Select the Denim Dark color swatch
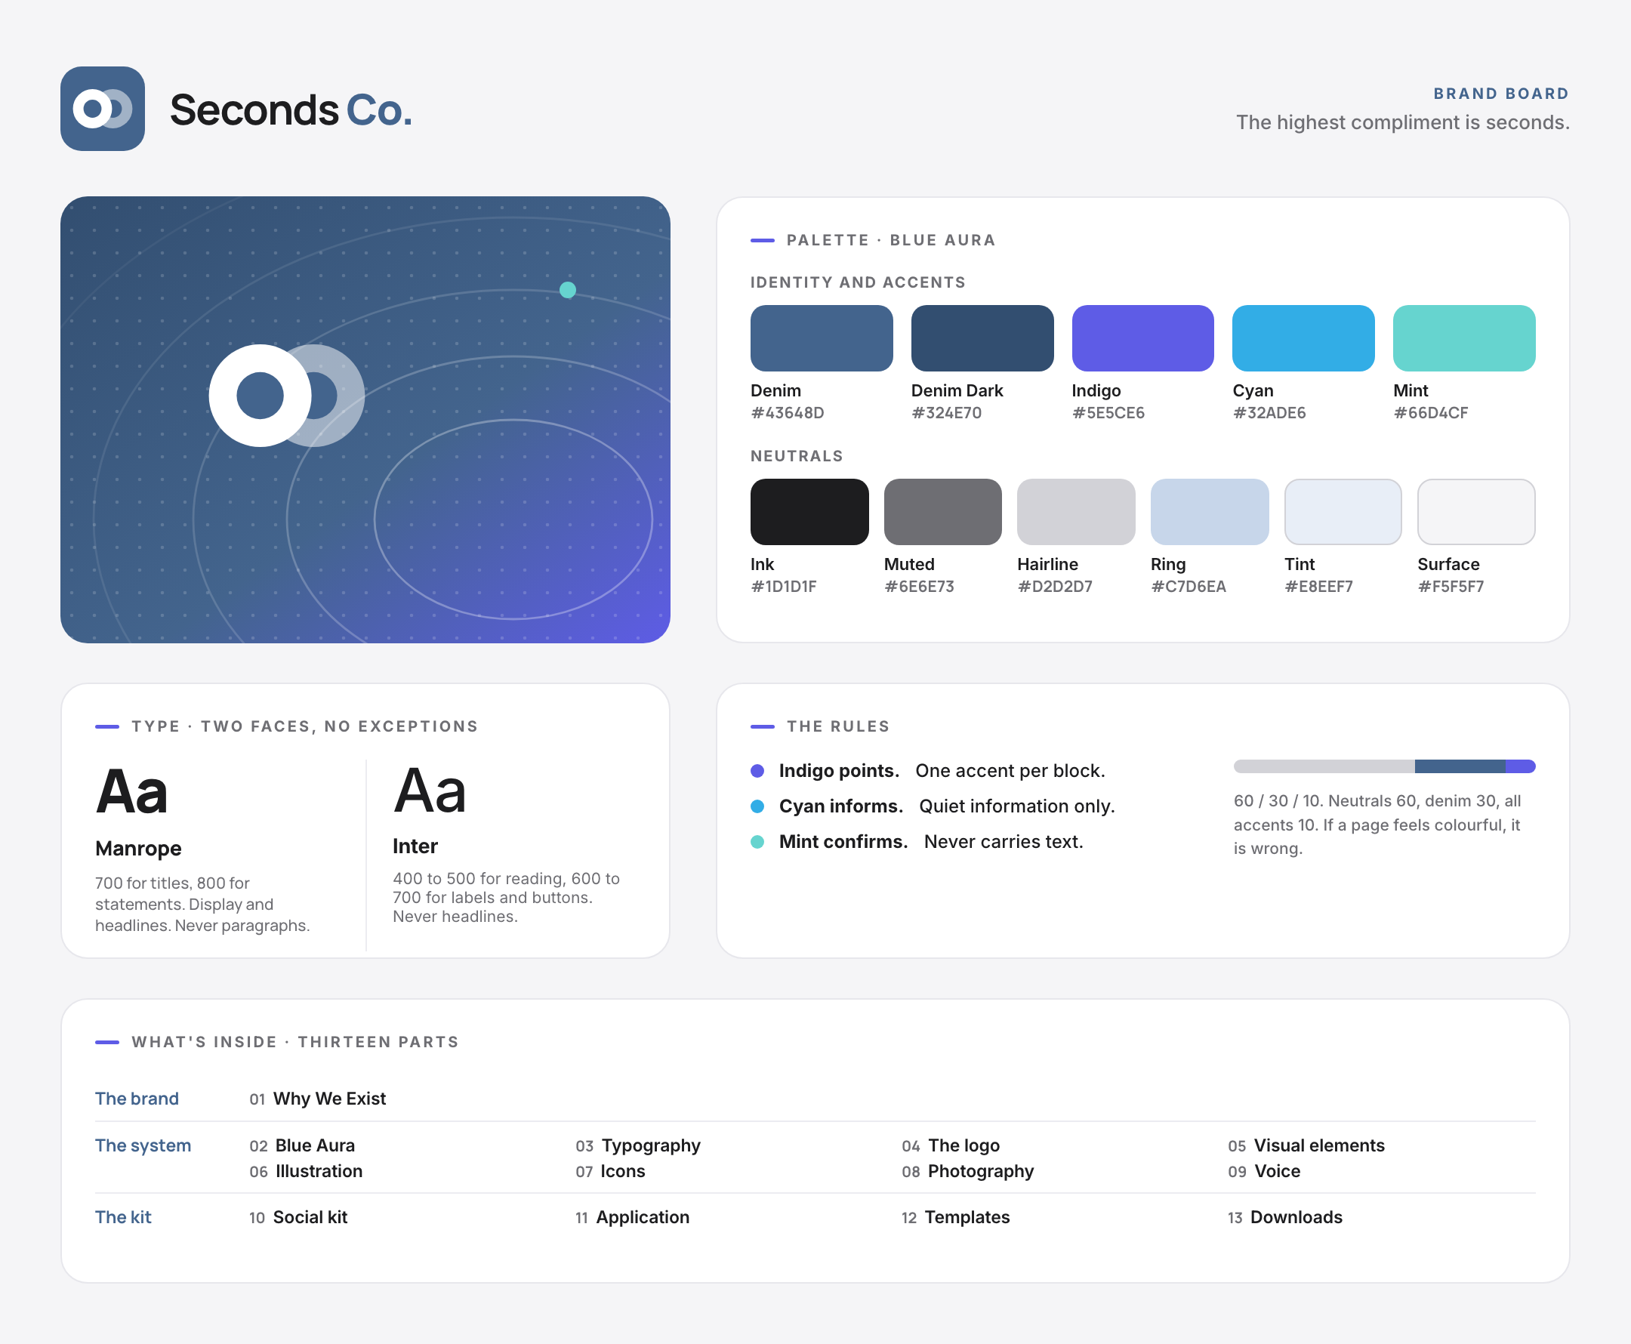 tap(982, 338)
